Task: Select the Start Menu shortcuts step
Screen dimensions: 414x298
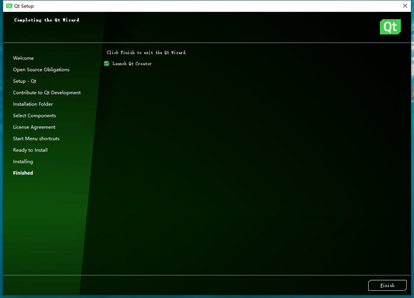Action: tap(36, 139)
